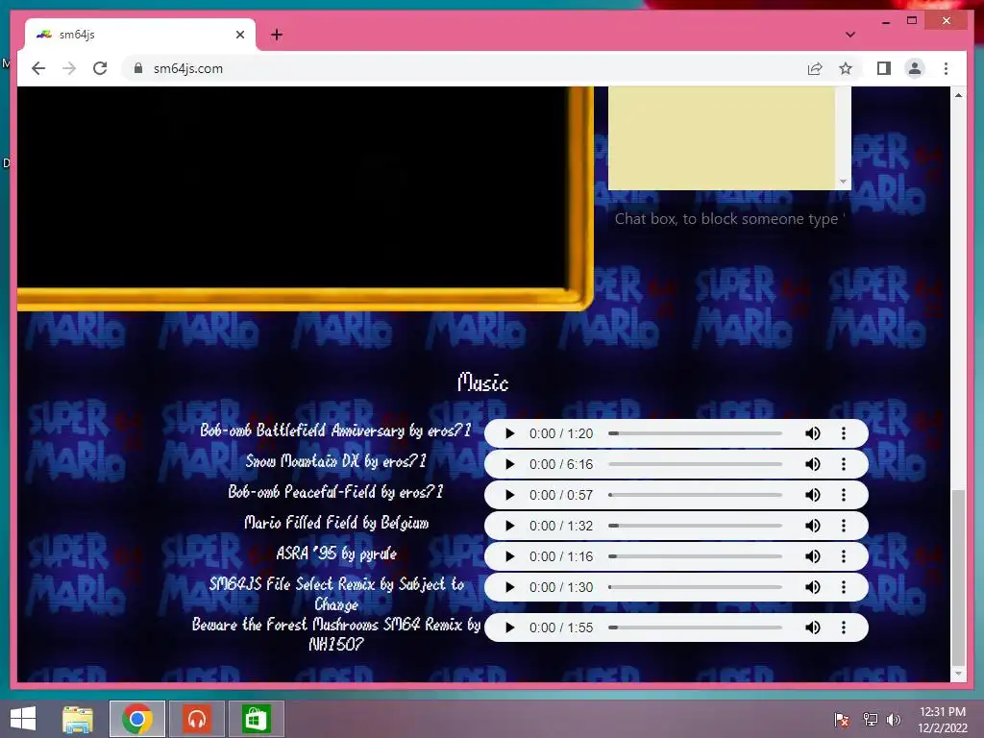
Task: Play Bob-omb Peaceful-Field track
Action: pos(509,495)
